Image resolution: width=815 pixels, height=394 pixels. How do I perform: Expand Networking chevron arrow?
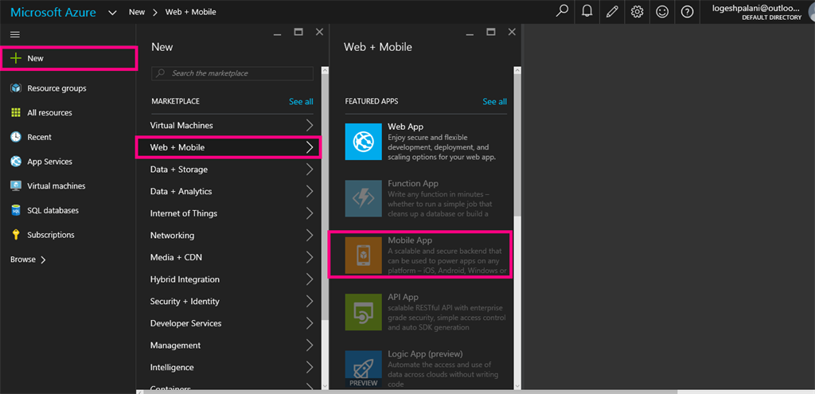tap(310, 236)
